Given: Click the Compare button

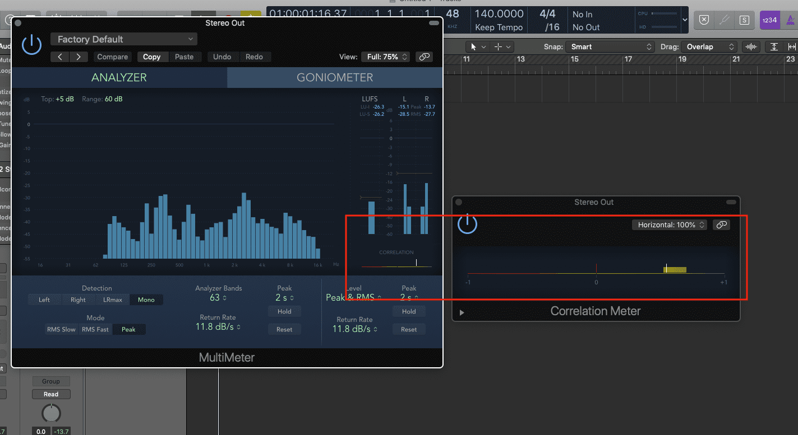Looking at the screenshot, I should point(113,57).
